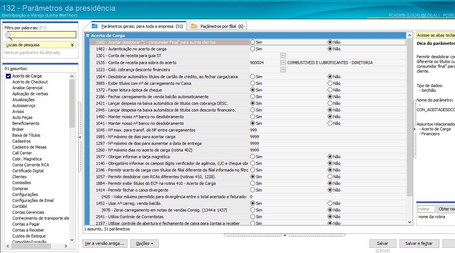Select Auto Peças in subjects list

pyautogui.click(x=22, y=117)
